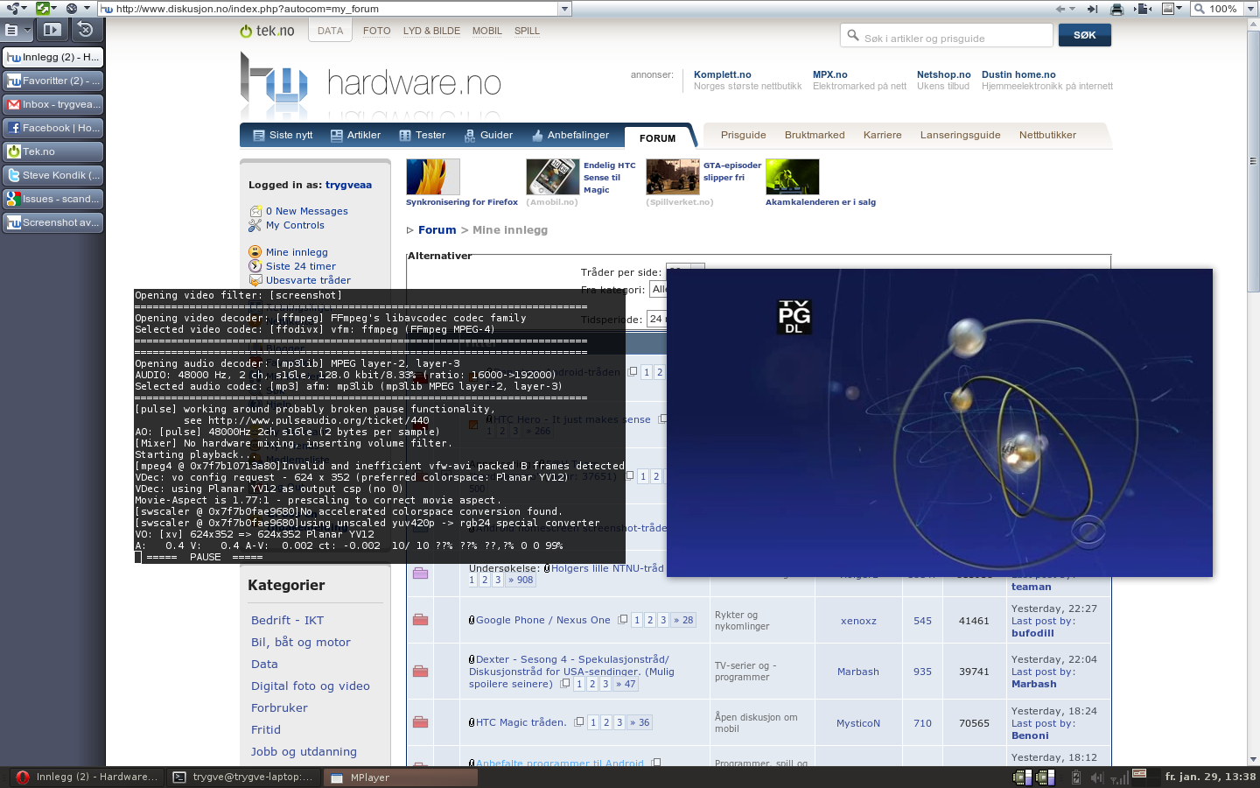1260x788 pixels.
Task: Open dropdown next to the reload icon
Action: pos(56,9)
